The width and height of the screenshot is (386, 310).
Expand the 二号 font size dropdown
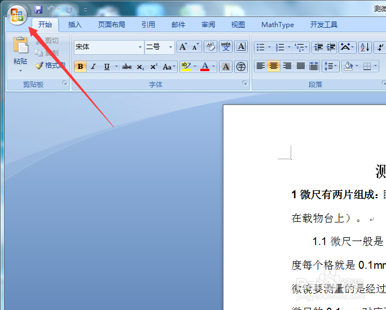click(170, 47)
